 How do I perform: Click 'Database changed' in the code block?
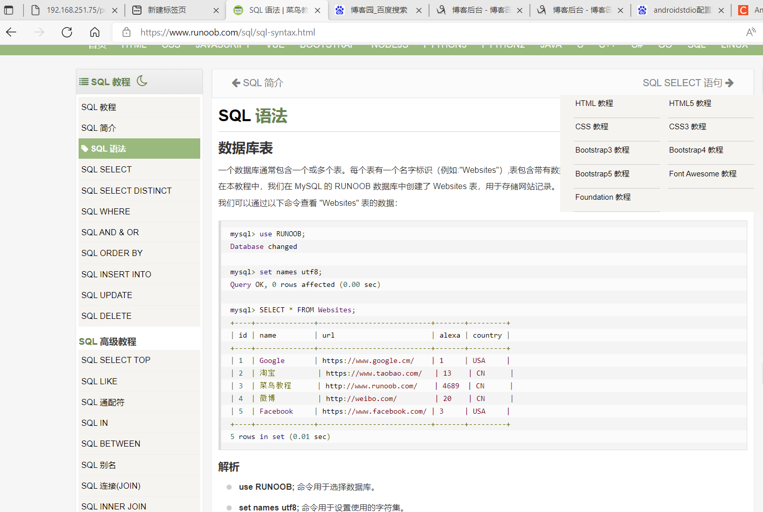(x=264, y=246)
